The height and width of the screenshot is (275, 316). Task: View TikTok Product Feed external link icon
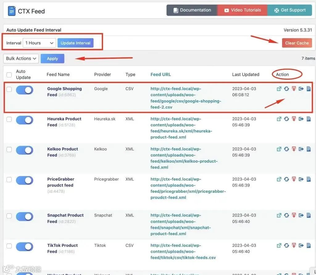coord(279,245)
